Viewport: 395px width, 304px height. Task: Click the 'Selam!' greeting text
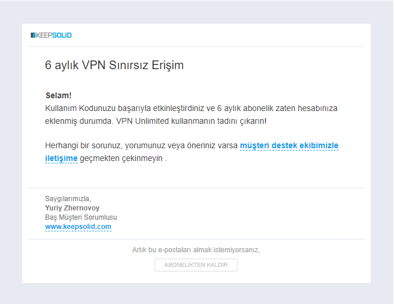coord(59,95)
